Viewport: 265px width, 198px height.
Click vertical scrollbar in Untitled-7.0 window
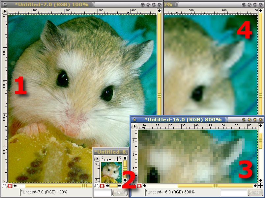159,64
